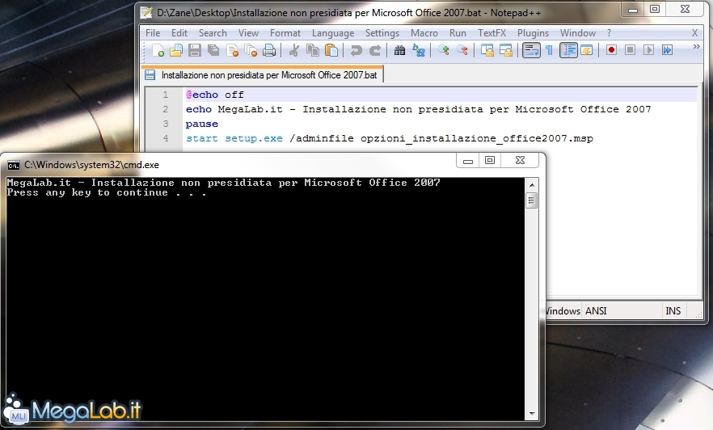Image resolution: width=713 pixels, height=430 pixels.
Task: Click the Open file toolbar icon
Action: pos(176,50)
